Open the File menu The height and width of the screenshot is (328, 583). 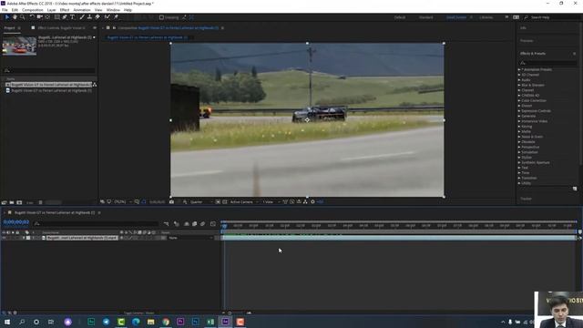coord(5,10)
